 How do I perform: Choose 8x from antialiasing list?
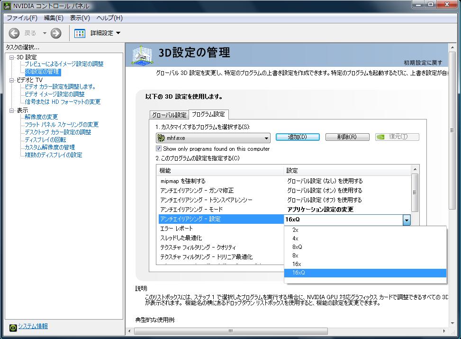pos(365,256)
